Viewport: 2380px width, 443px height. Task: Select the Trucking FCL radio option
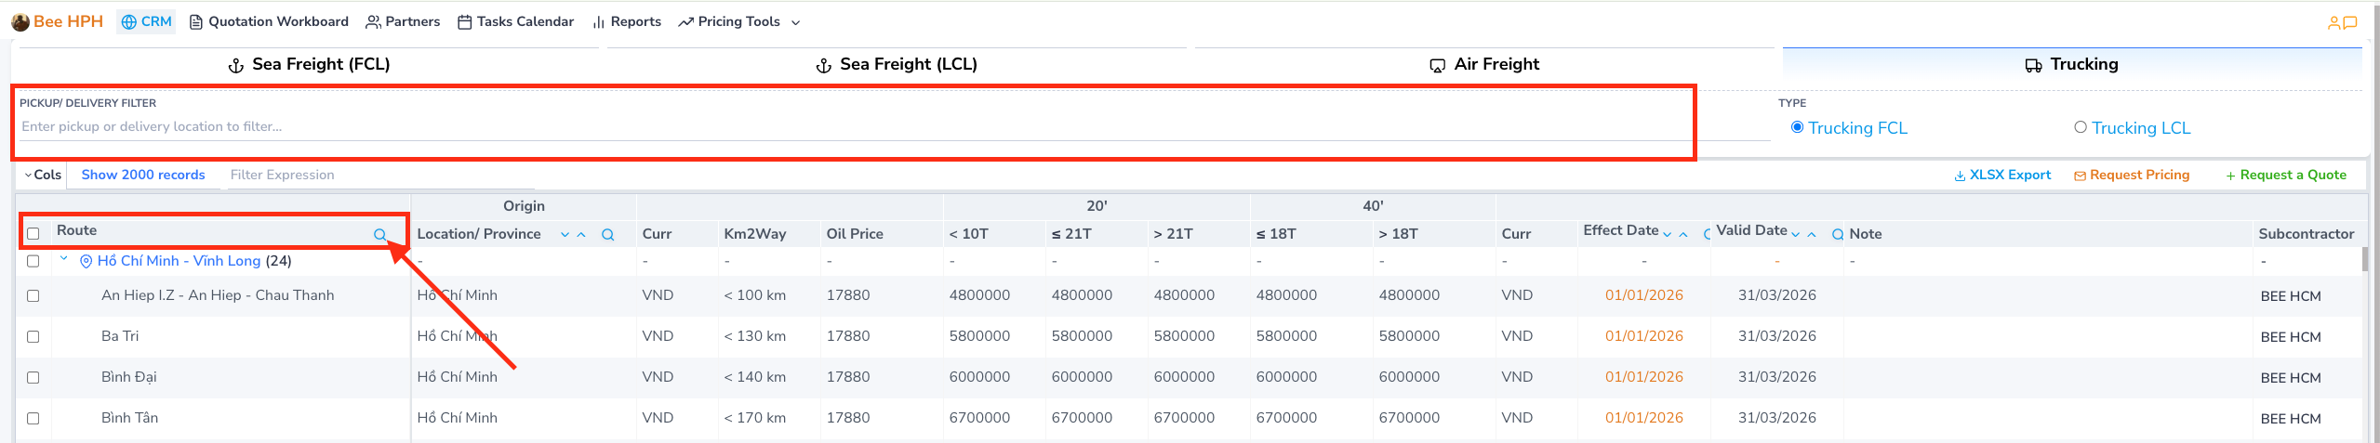(1797, 127)
